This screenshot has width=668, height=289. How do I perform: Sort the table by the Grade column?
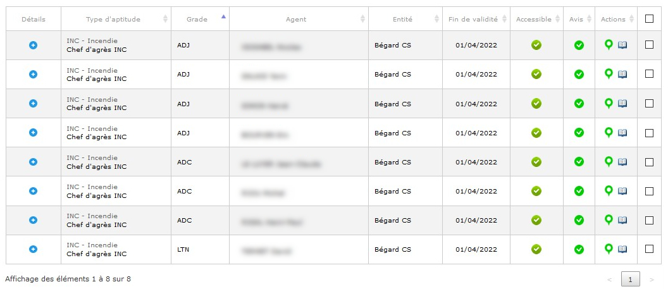click(201, 19)
